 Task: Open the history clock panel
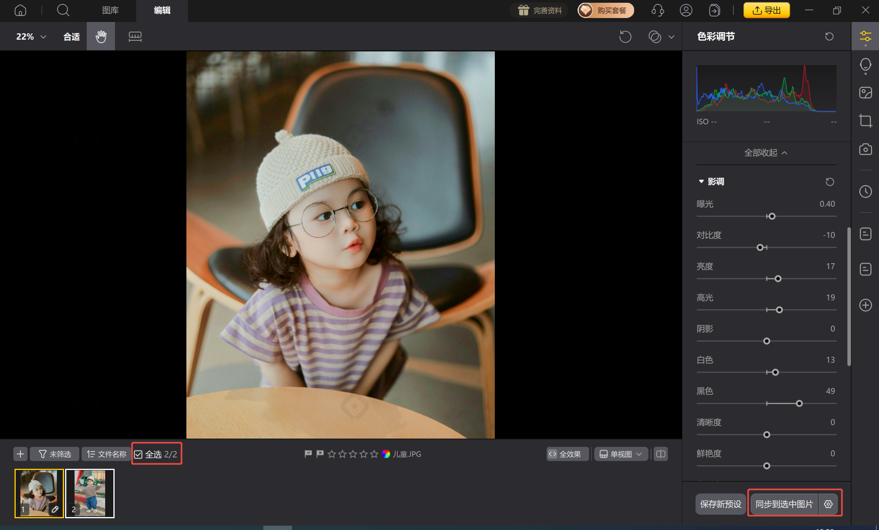tap(865, 191)
